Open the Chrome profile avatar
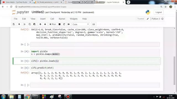The image size is (177, 99). pyautogui.click(x=171, y=7)
